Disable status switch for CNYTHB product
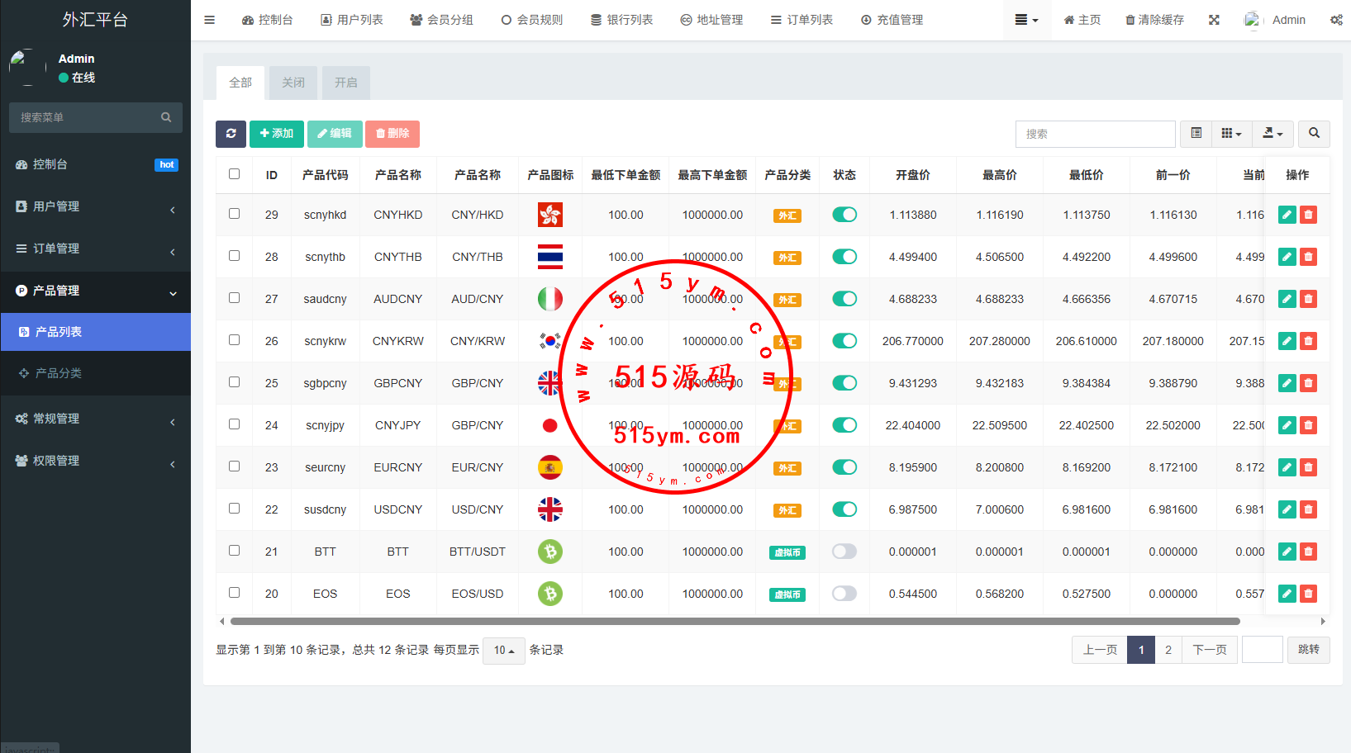1351x753 pixels. point(844,257)
